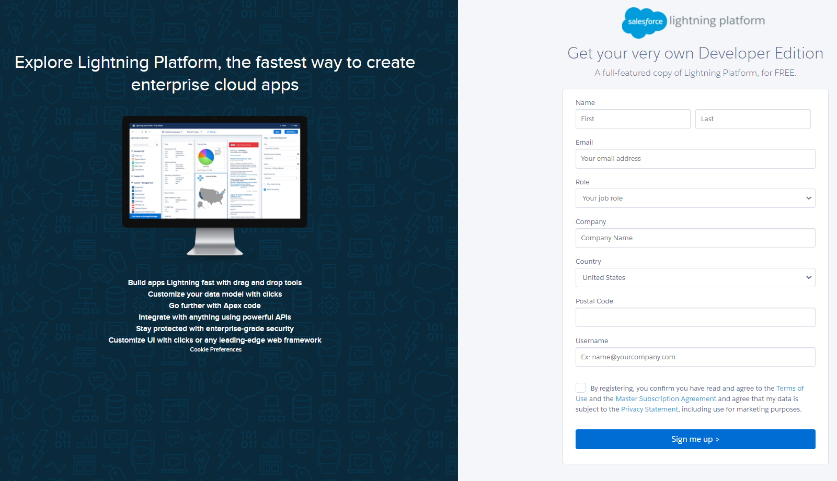Click 'A full-featured copy of Lightning Platform' subtitle
Image resolution: width=837 pixels, height=481 pixels.
pos(695,73)
